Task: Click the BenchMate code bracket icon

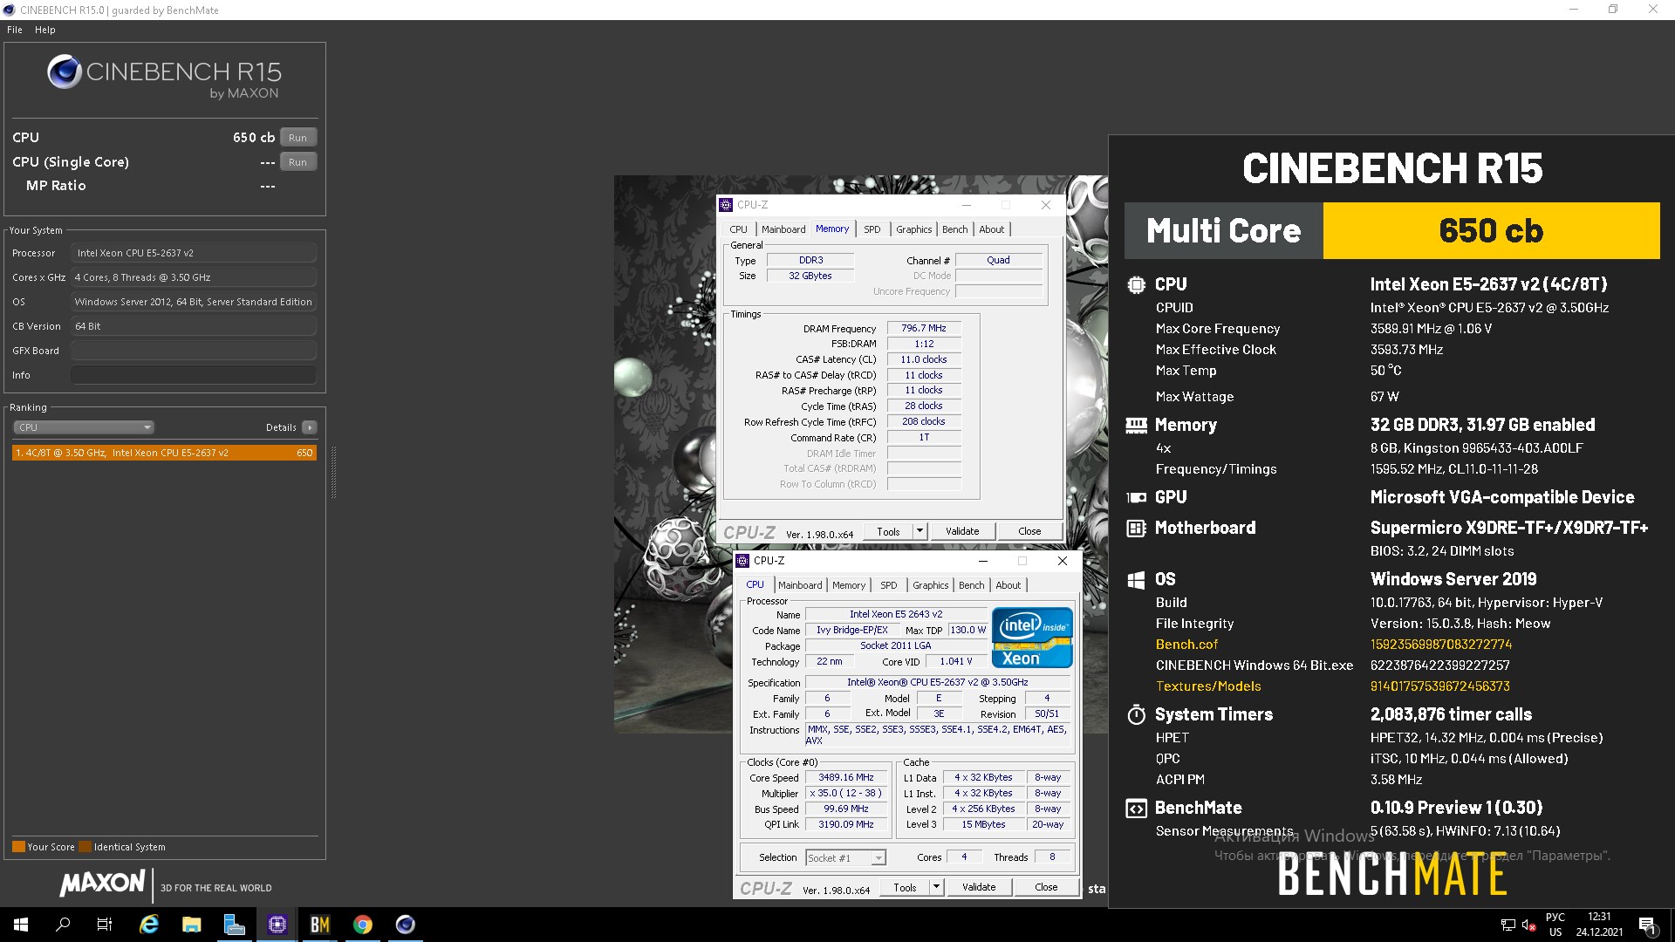Action: point(1136,809)
